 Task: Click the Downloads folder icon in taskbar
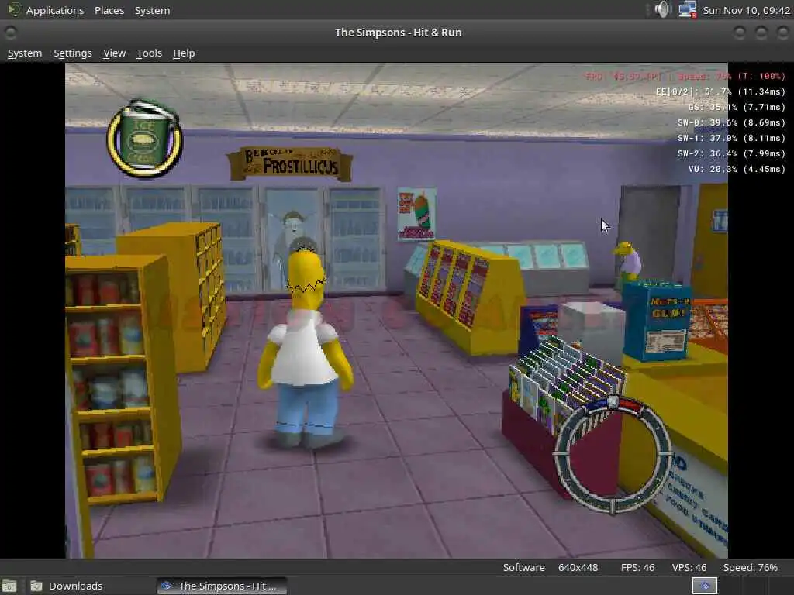pyautogui.click(x=36, y=586)
